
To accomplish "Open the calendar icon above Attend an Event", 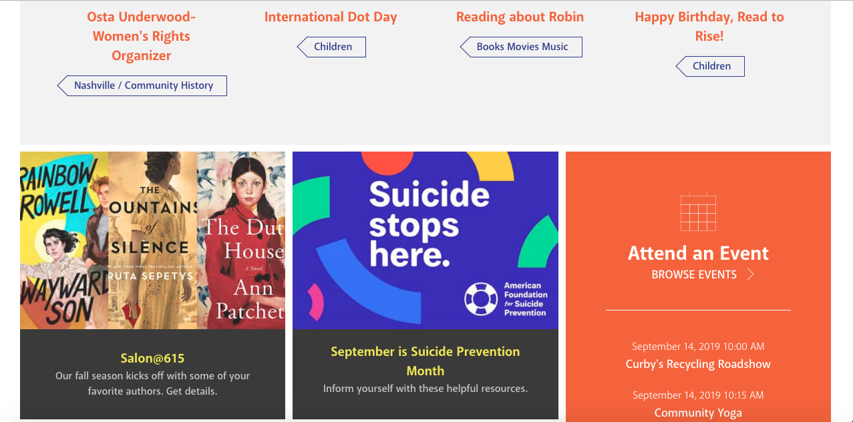I will [698, 211].
